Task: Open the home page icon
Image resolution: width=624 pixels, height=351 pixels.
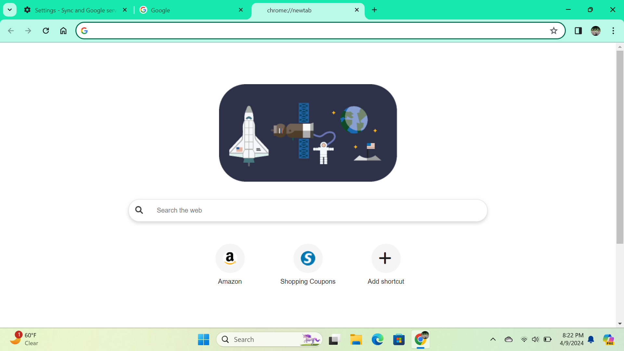Action: point(63,31)
